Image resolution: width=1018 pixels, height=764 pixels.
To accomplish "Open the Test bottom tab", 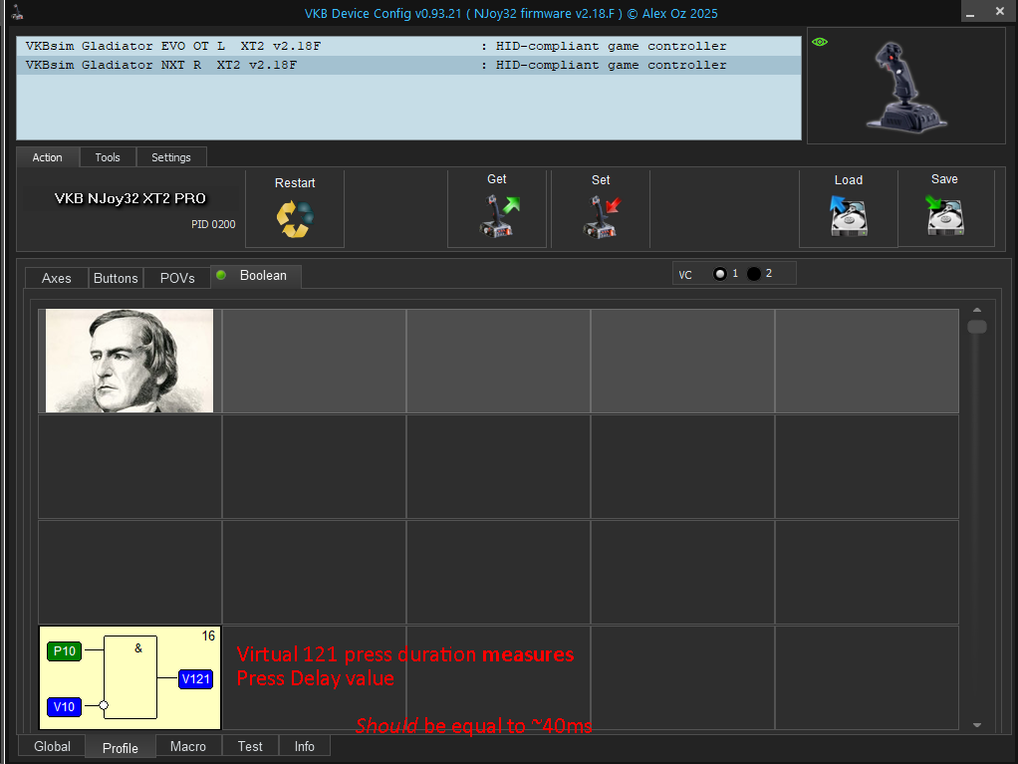I will click(250, 746).
